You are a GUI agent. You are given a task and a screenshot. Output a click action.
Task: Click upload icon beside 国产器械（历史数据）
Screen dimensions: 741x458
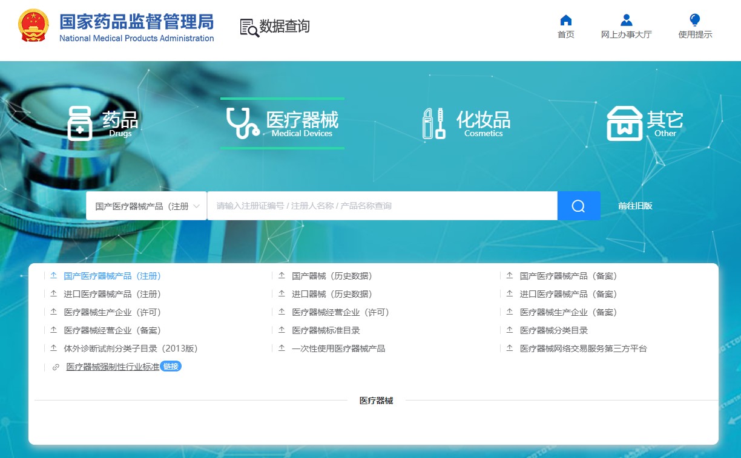point(282,276)
